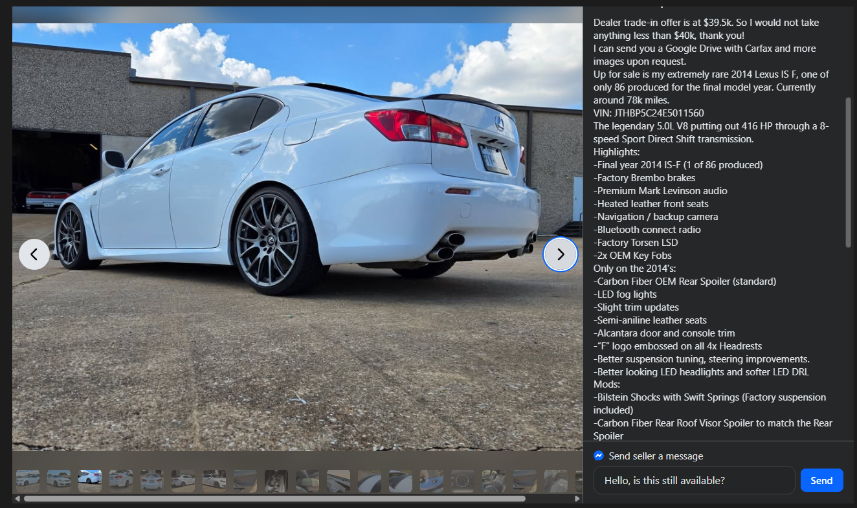This screenshot has height=508, width=857.
Task: Click the right arrow of thumbnail scrollbar
Action: click(x=577, y=498)
